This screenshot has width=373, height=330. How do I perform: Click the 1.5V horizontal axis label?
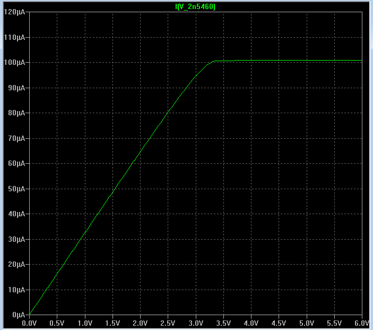tap(112, 323)
